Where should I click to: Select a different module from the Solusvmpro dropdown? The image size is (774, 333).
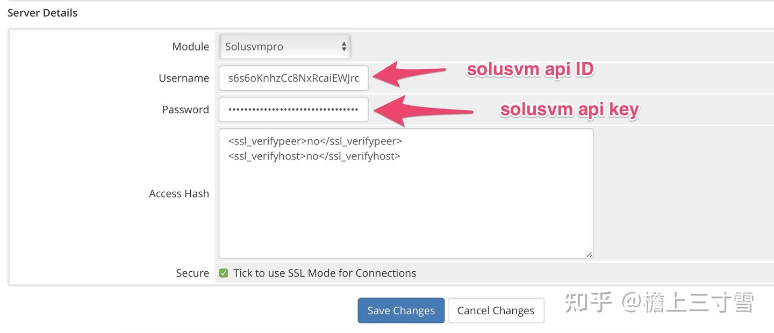tap(284, 46)
